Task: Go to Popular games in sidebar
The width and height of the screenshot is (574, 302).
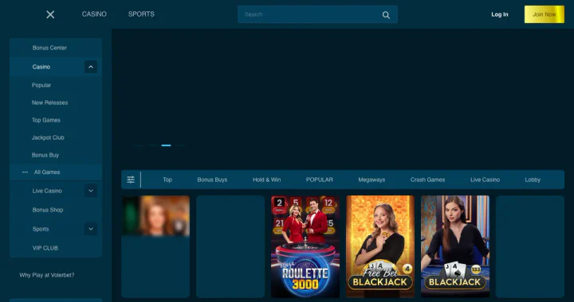Action: [x=41, y=85]
